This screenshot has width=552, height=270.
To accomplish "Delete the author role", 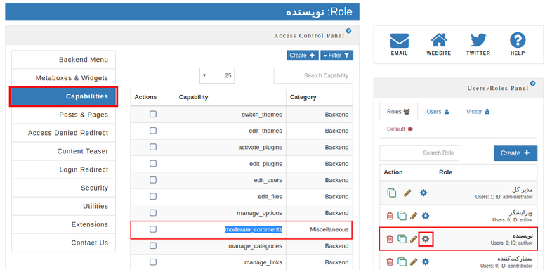I will click(389, 239).
